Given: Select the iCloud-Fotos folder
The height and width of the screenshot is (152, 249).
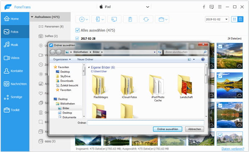Looking at the screenshot, I should pos(129,87).
